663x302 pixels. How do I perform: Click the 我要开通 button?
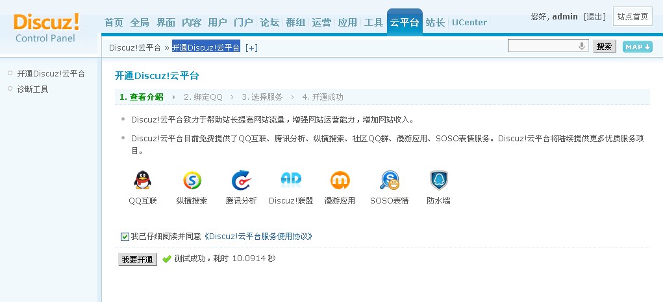click(x=138, y=259)
